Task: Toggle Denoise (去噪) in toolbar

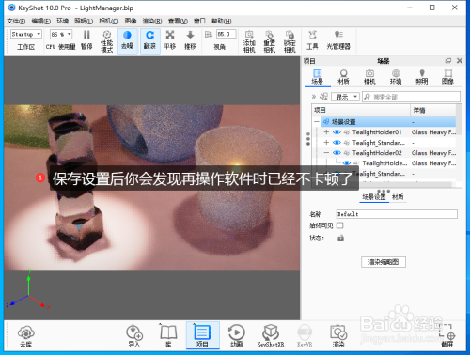Action: pyautogui.click(x=127, y=40)
